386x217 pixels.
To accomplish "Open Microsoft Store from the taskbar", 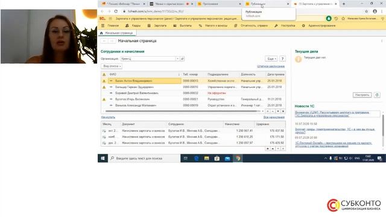I will tap(217, 159).
